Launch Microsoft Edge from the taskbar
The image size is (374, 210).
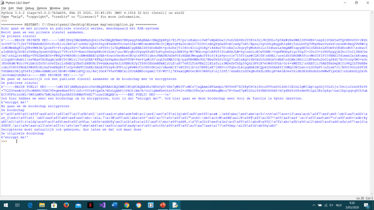click(x=29, y=205)
